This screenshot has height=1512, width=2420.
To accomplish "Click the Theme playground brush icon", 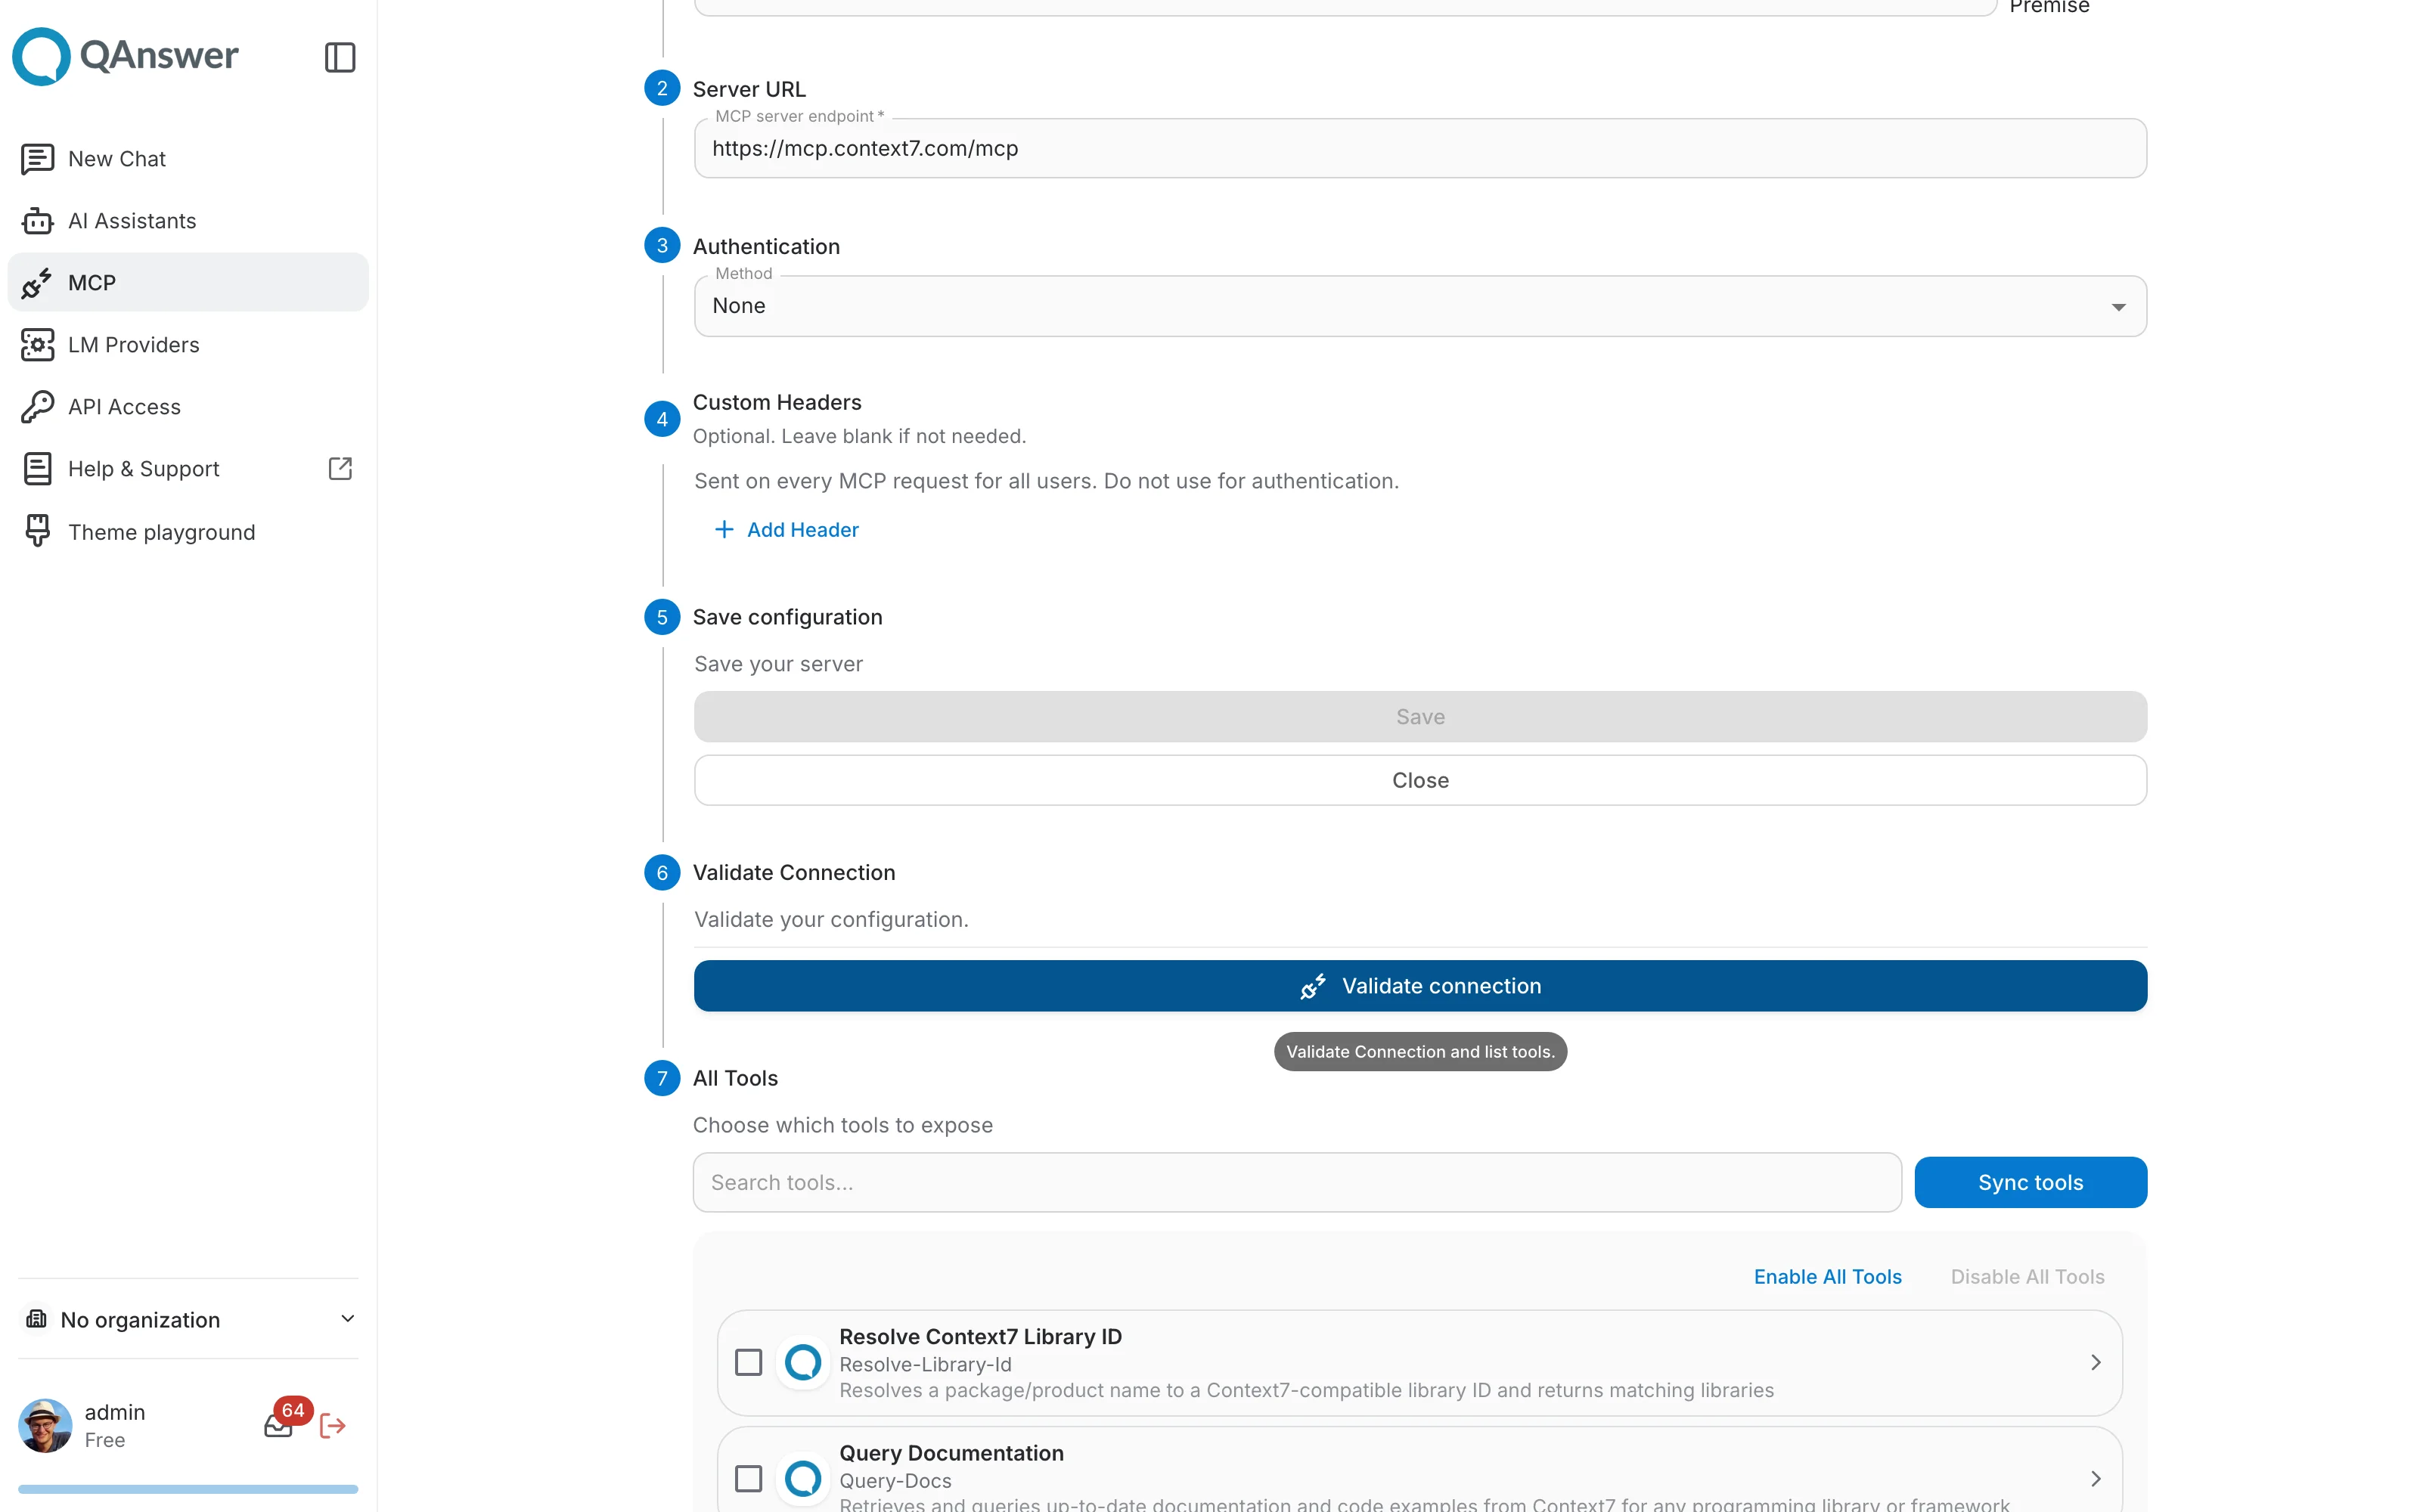I will tap(38, 531).
